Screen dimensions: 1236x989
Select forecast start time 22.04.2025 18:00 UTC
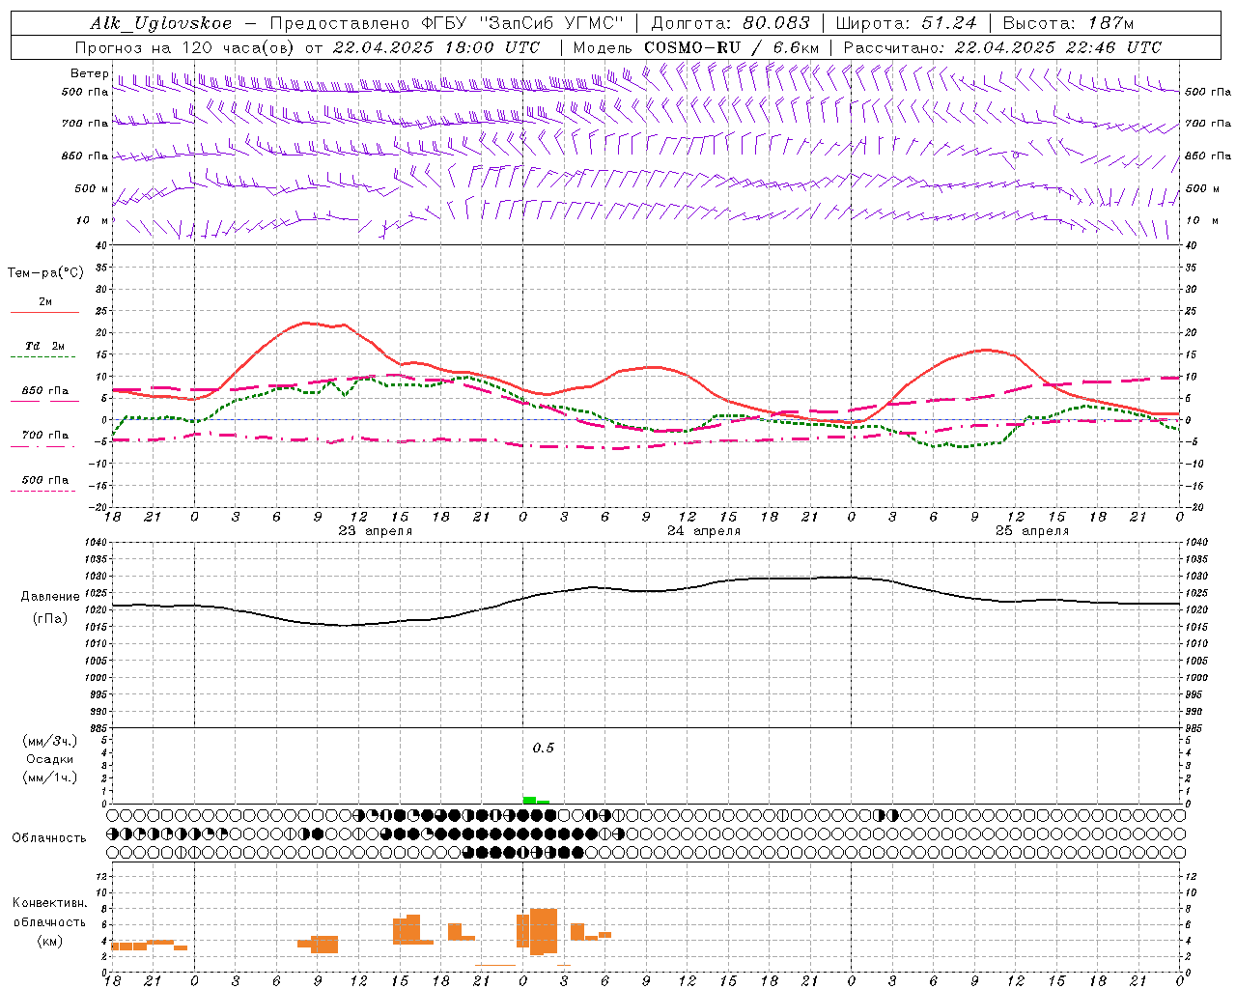pyautogui.click(x=436, y=47)
